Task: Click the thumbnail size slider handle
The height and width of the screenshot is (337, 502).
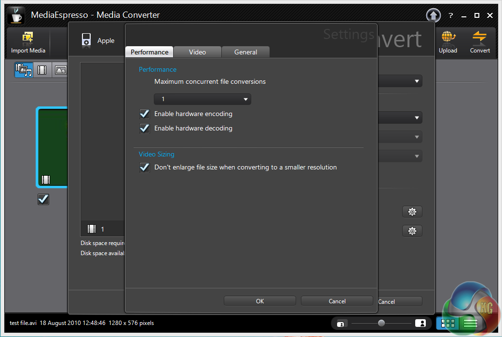Action: pos(381,323)
